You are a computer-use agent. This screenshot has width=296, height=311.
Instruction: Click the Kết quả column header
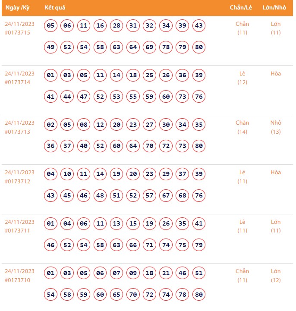[x=55, y=8]
